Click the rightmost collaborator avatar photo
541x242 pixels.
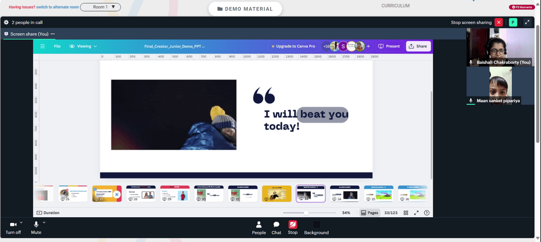tap(360, 46)
